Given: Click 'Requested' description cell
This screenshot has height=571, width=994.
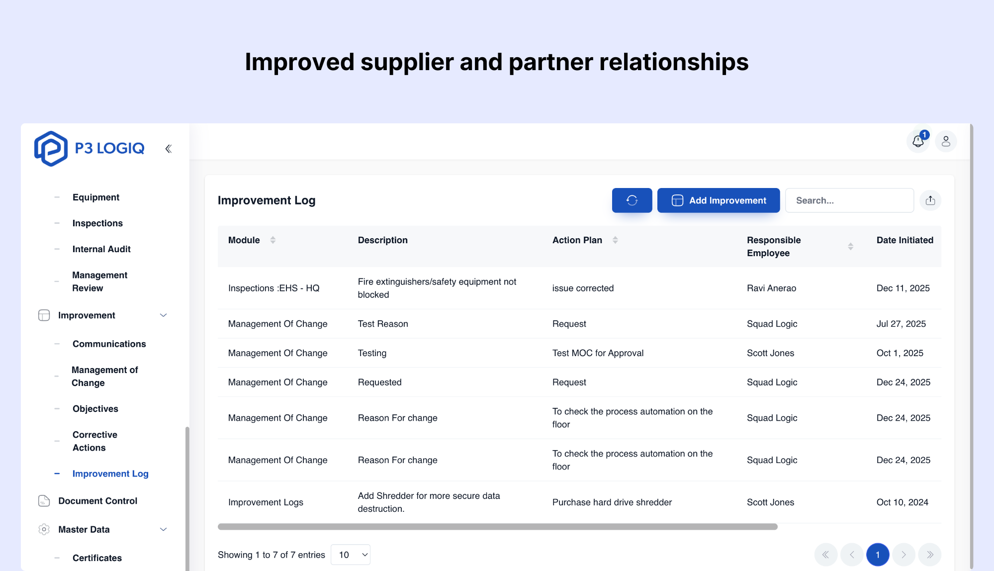Looking at the screenshot, I should 380,382.
